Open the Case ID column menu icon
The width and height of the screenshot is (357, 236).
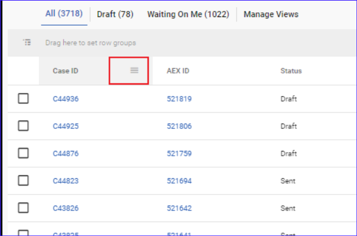pos(134,70)
